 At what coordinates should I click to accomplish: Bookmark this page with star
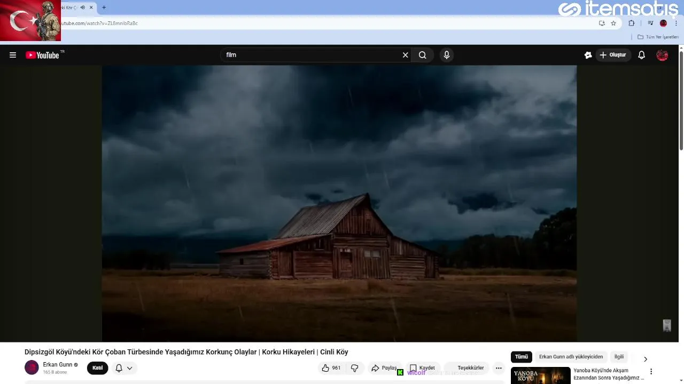pyautogui.click(x=613, y=23)
